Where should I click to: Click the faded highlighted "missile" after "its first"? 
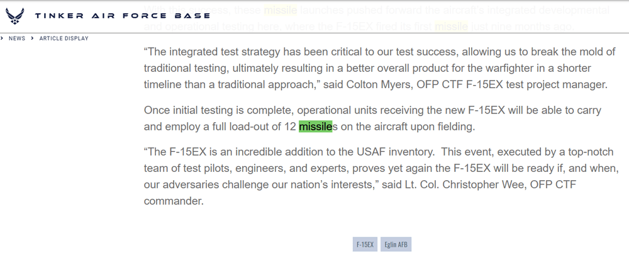click(452, 26)
